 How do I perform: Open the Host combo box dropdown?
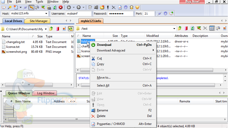(46, 14)
